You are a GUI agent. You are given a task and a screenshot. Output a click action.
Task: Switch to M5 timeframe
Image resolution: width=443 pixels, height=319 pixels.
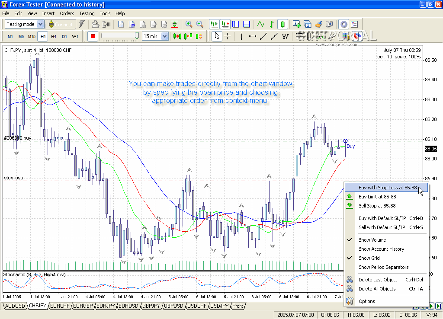21,37
